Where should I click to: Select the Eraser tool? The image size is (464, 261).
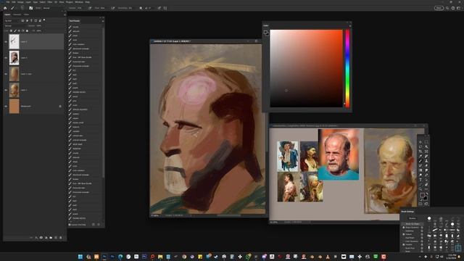(426, 165)
